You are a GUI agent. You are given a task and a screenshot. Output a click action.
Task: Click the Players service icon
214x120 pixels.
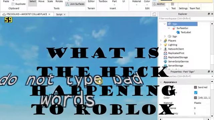click(165, 41)
